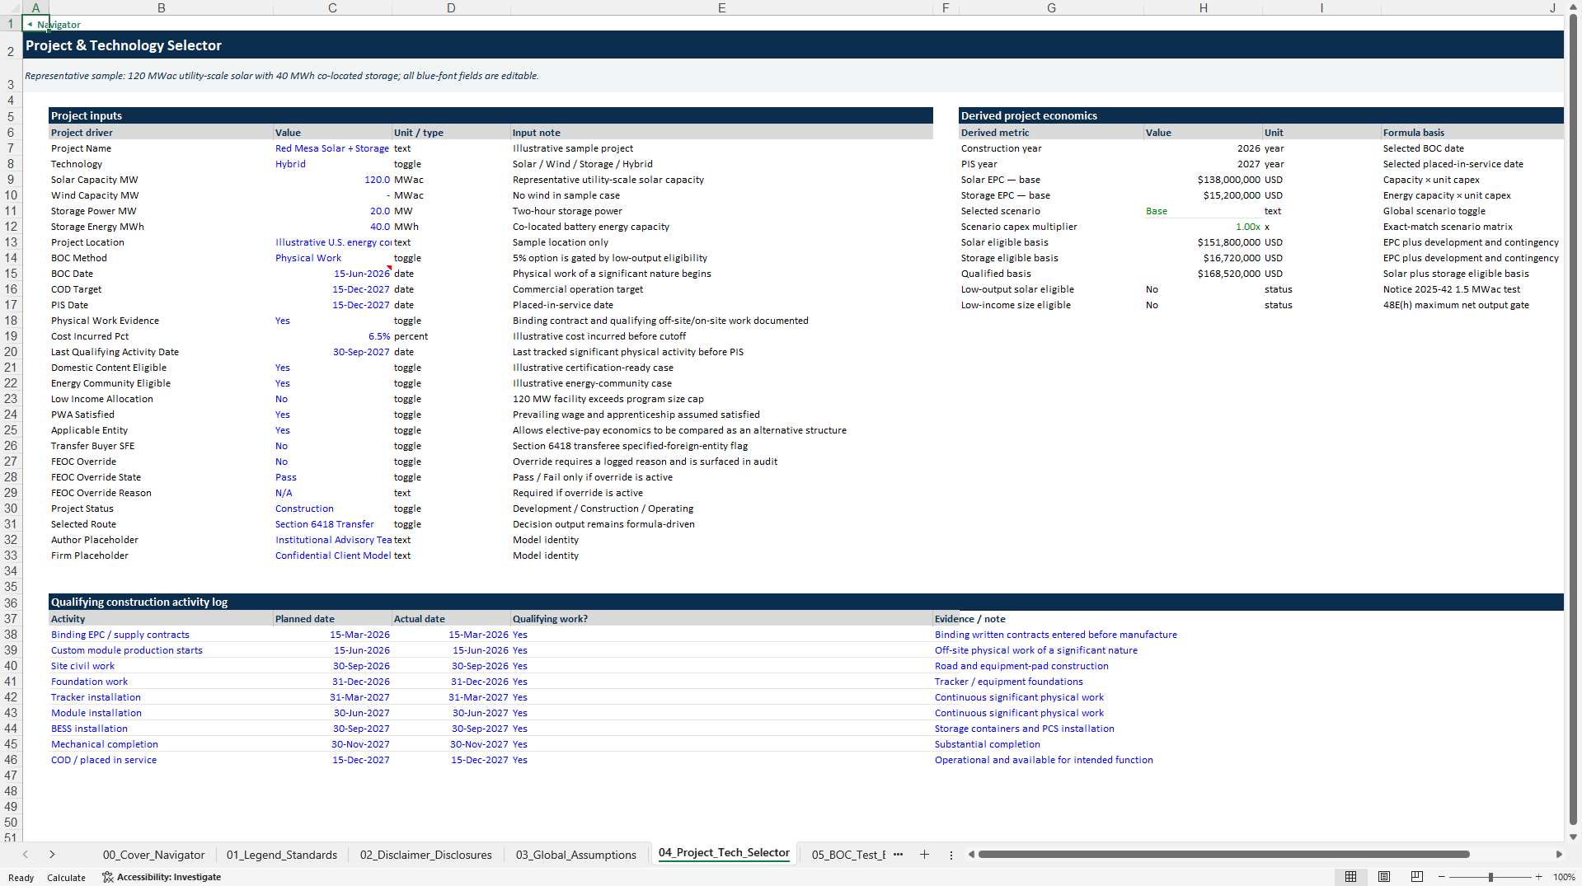Screen dimensions: 1582x886
Task: Open the 02_Disclaimer_Disclosures sheet tab
Action: (x=425, y=855)
